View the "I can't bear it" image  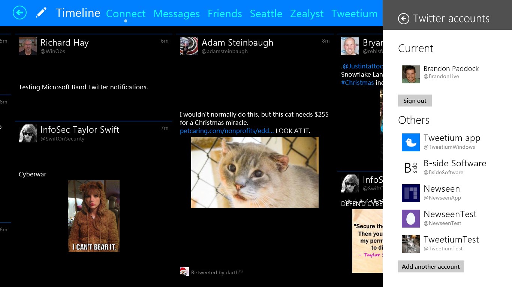(x=94, y=216)
